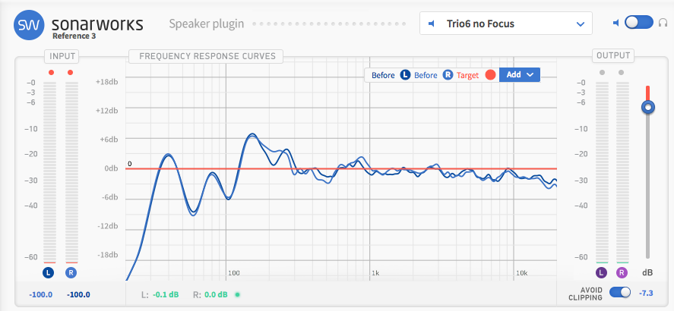
Task: Click the output L channel badge
Action: coord(601,272)
